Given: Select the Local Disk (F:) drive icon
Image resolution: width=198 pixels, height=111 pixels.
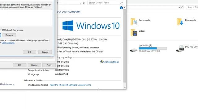Looking at the screenshot, I should tap(133, 50).
